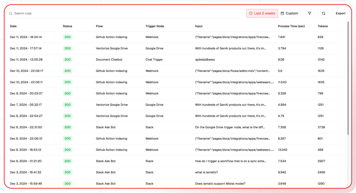Click process time value 9.942

click(282, 172)
